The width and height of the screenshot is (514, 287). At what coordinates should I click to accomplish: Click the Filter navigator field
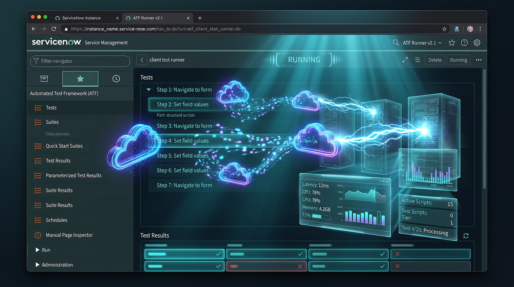[x=80, y=61]
